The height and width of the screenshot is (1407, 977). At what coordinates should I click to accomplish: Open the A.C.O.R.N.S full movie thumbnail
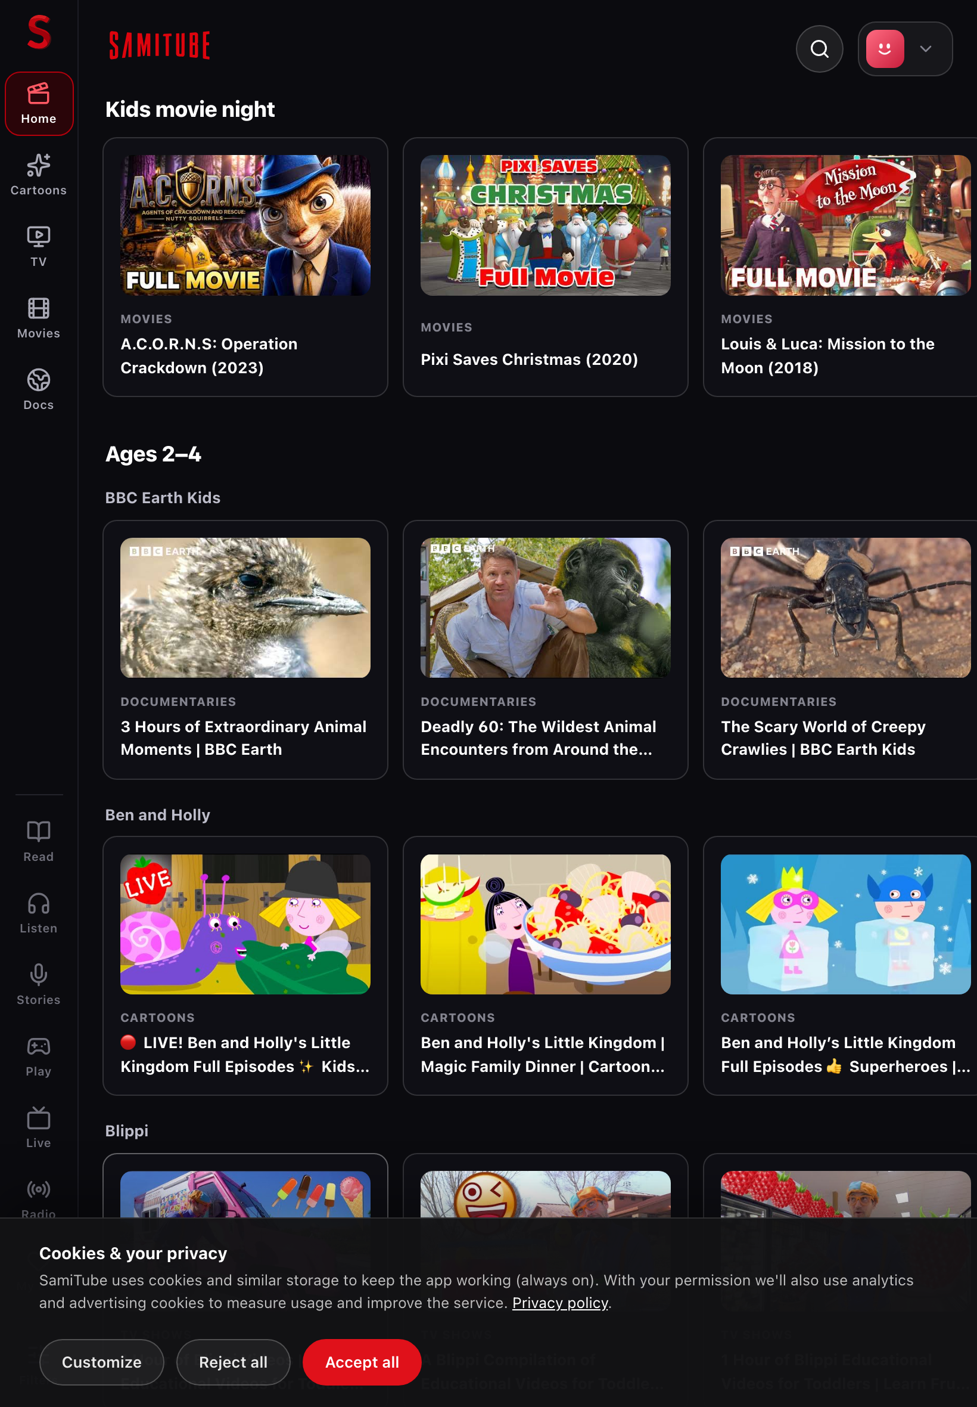pos(245,225)
